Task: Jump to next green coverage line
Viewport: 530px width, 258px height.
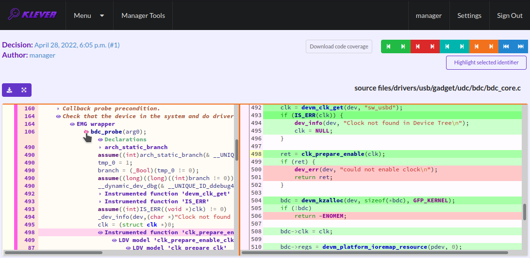Action: [x=403, y=46]
